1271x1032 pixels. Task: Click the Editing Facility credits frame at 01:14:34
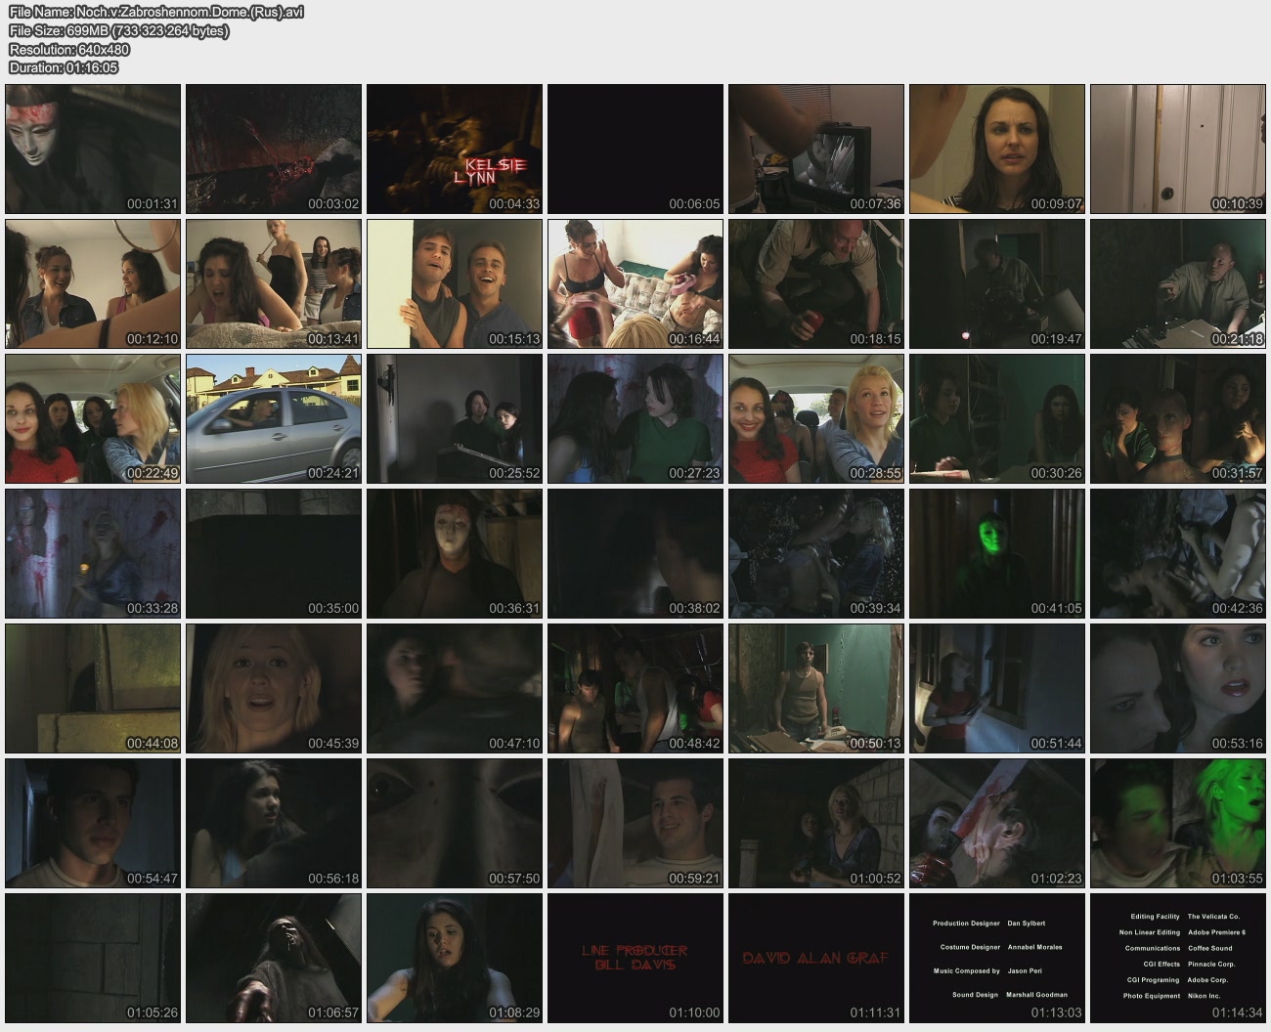point(1178,958)
